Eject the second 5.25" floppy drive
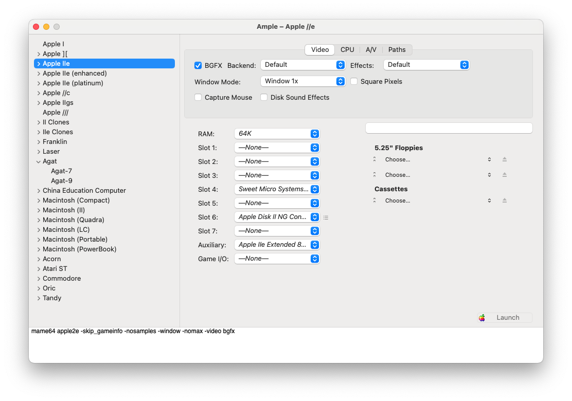Image resolution: width=572 pixels, height=401 pixels. (x=504, y=175)
